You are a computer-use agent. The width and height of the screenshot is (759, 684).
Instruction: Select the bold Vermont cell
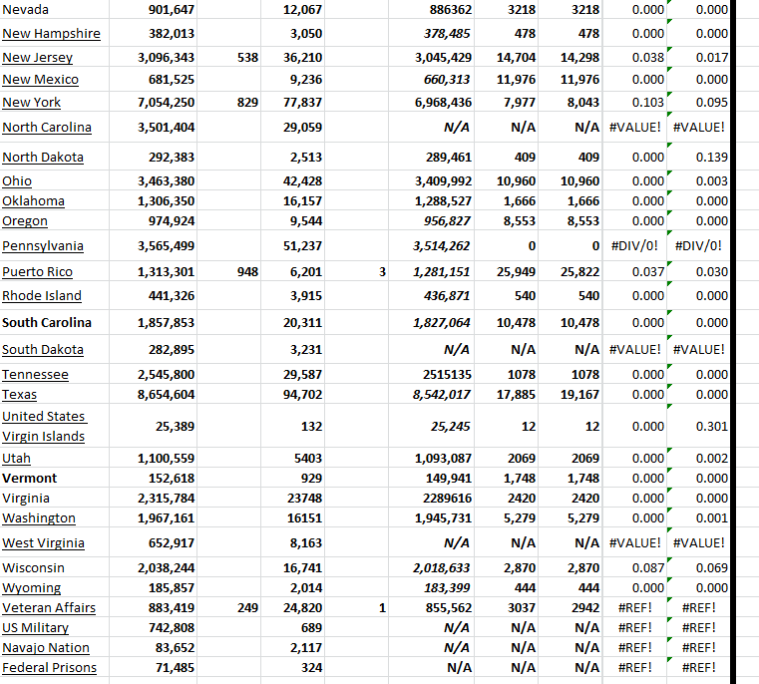pyautogui.click(x=30, y=479)
